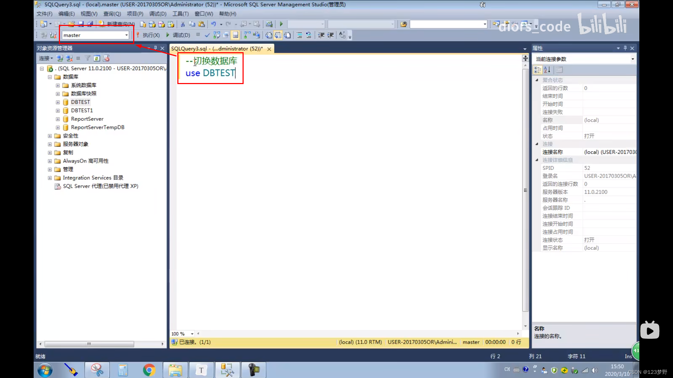This screenshot has width=673, height=378.
Task: Open the 工具(T) menu
Action: tap(181, 14)
